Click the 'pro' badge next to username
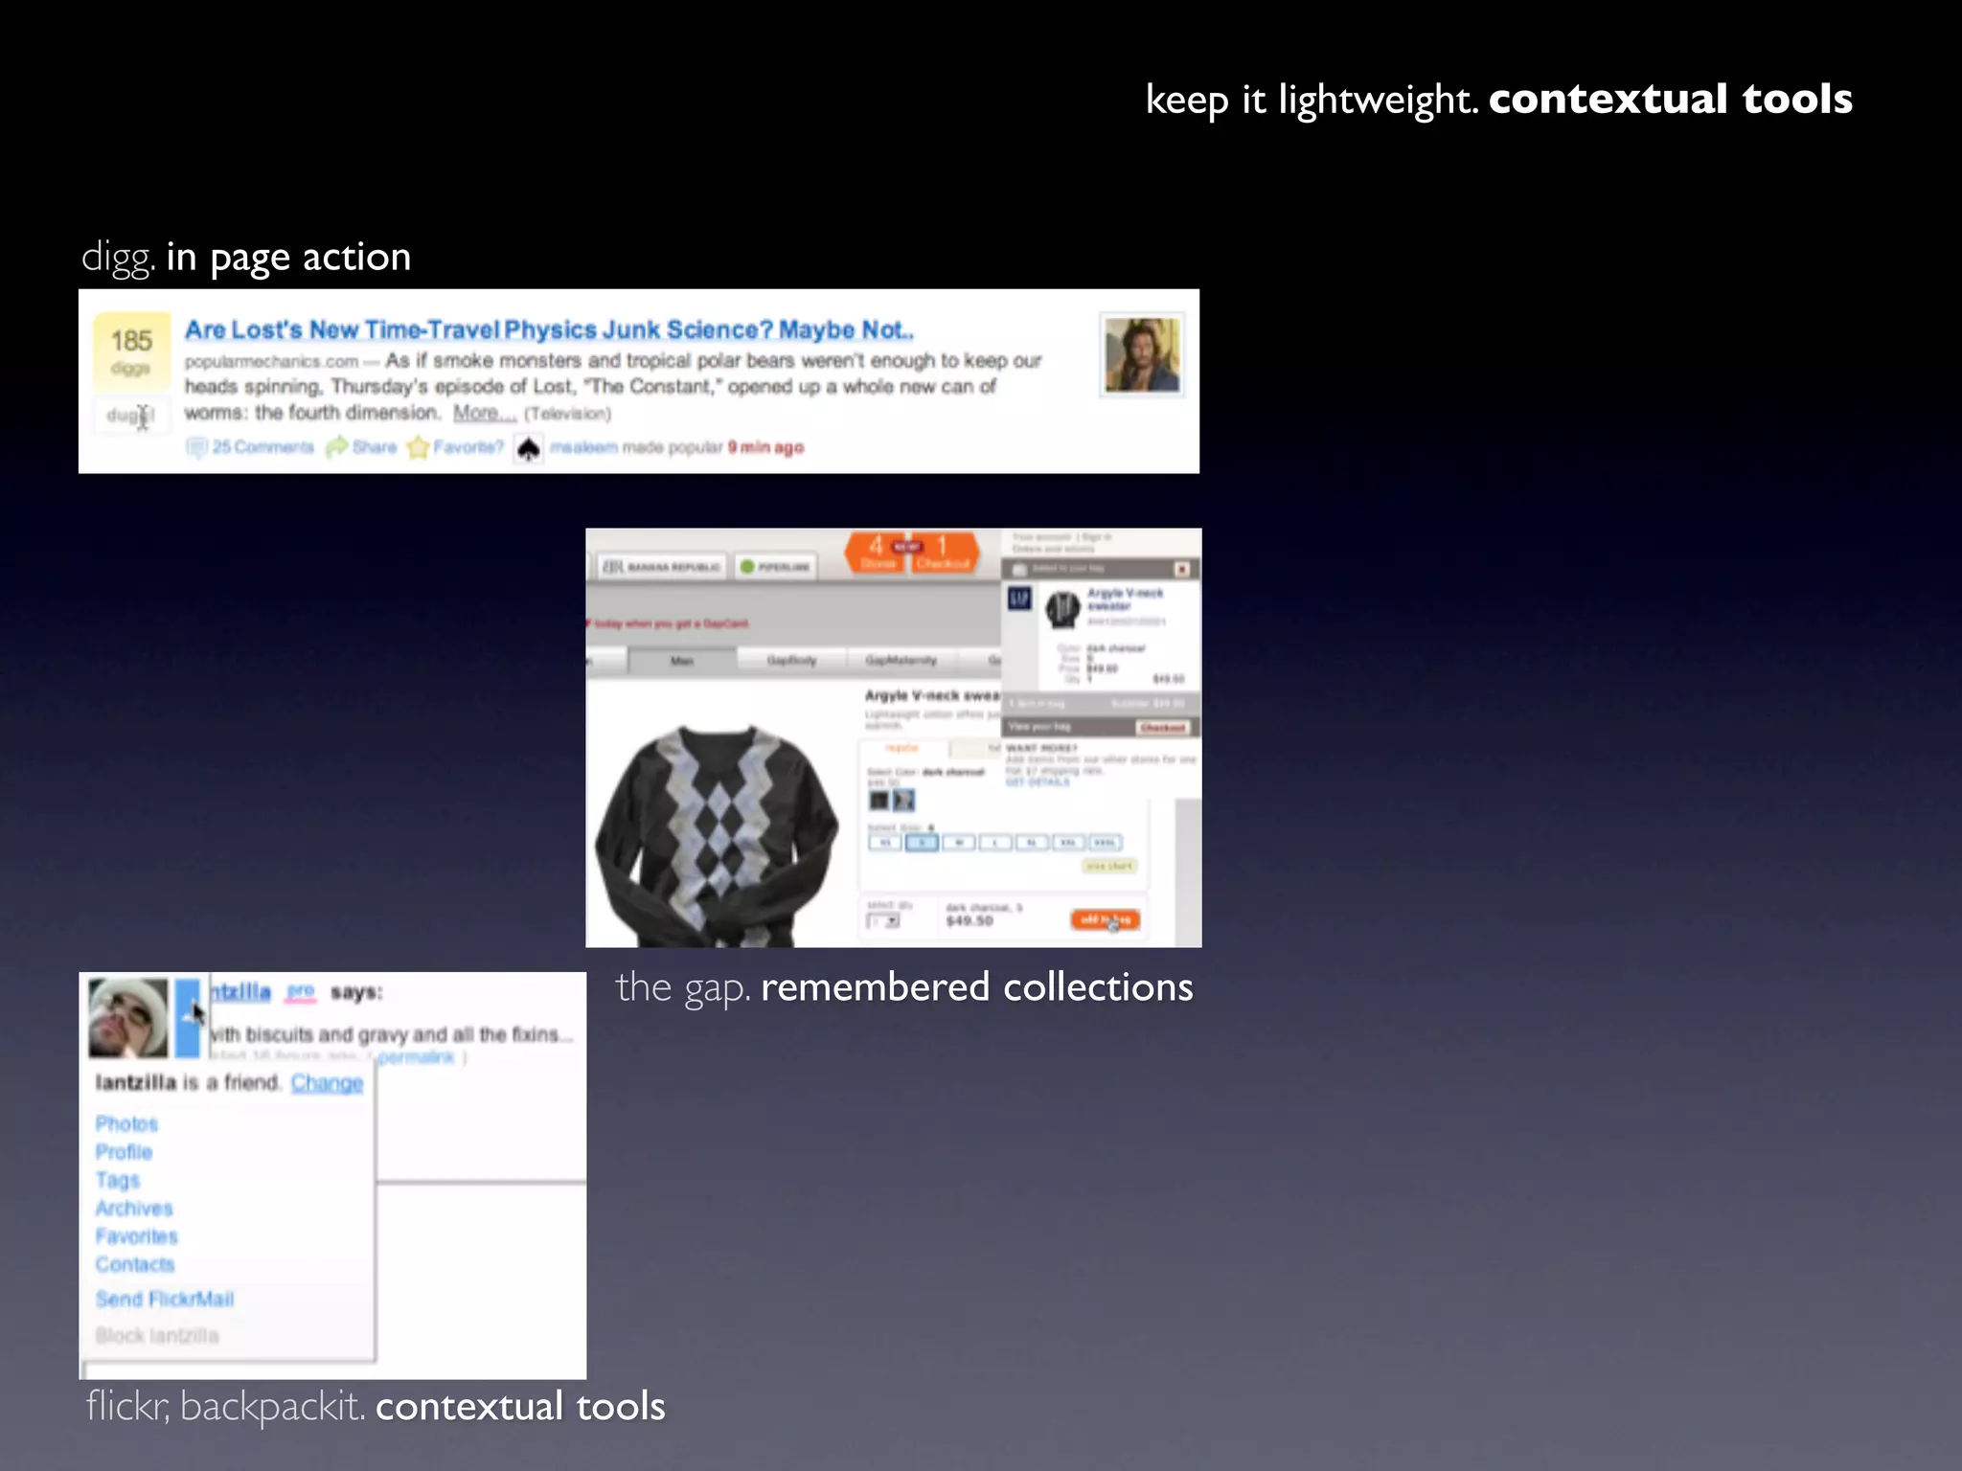The width and height of the screenshot is (1962, 1471). click(x=301, y=991)
